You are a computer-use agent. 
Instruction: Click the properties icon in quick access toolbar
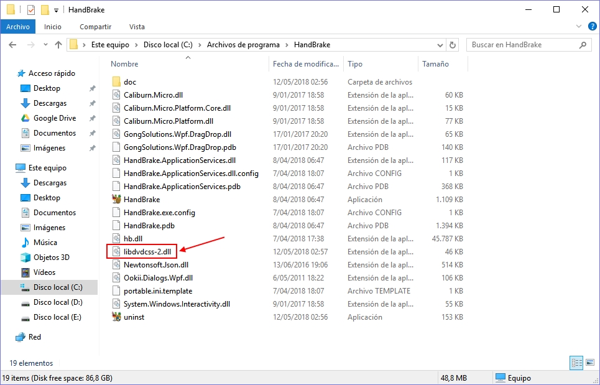coord(31,9)
